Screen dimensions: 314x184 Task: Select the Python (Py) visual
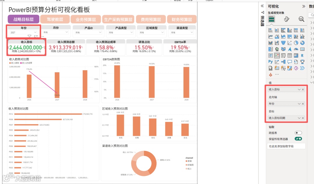coord(271,62)
